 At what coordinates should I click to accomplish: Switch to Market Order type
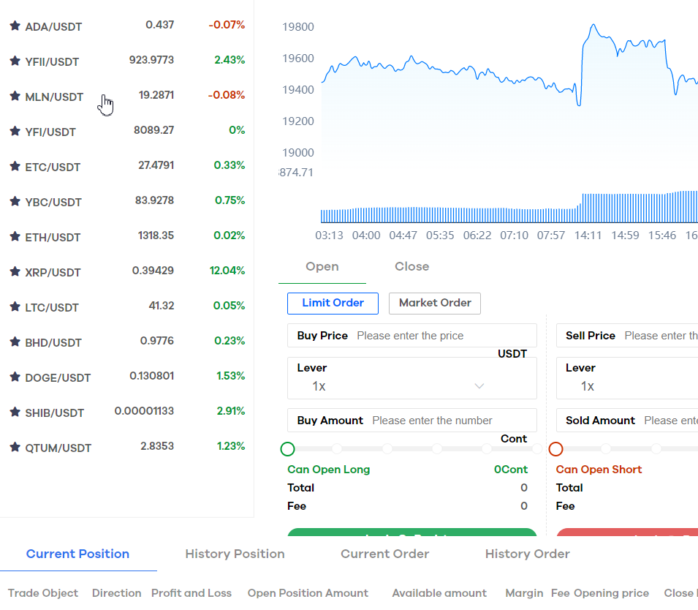[435, 304]
